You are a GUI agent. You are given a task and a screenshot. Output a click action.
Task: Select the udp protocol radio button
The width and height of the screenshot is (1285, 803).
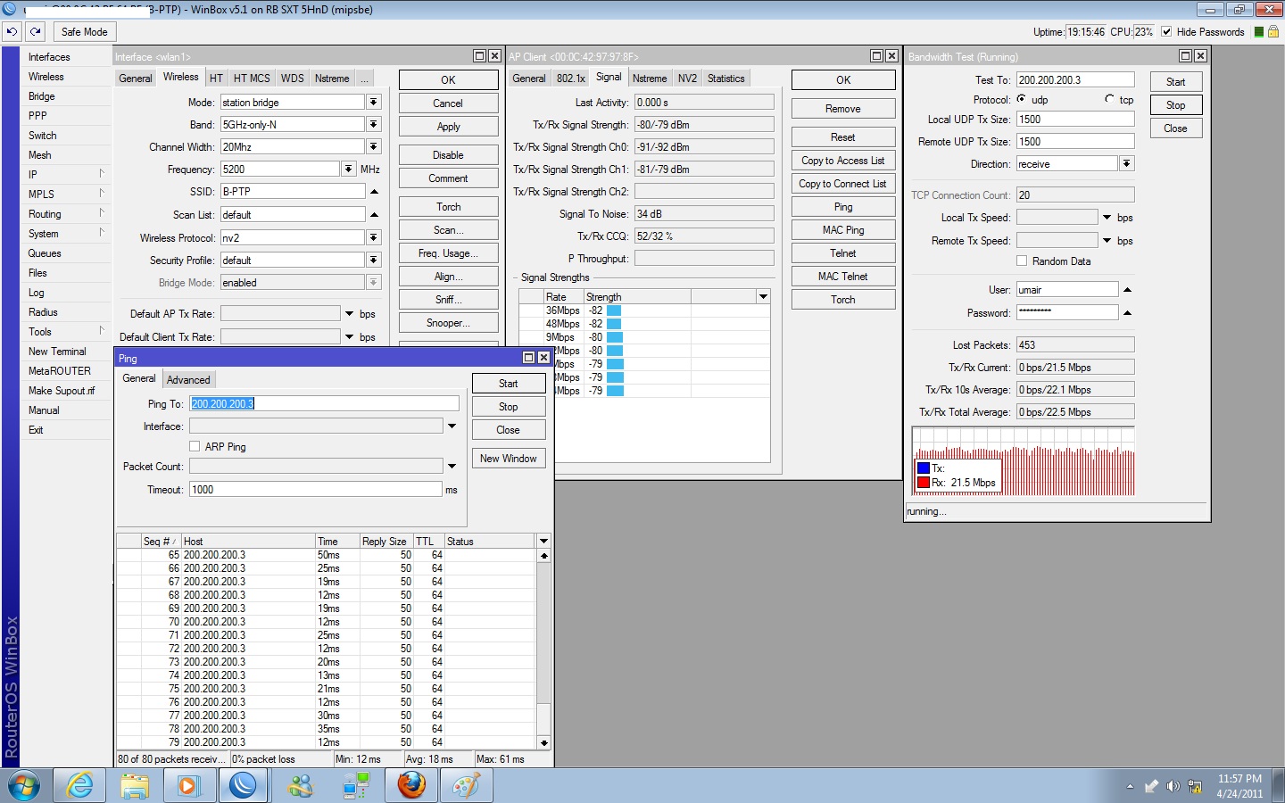click(1022, 99)
